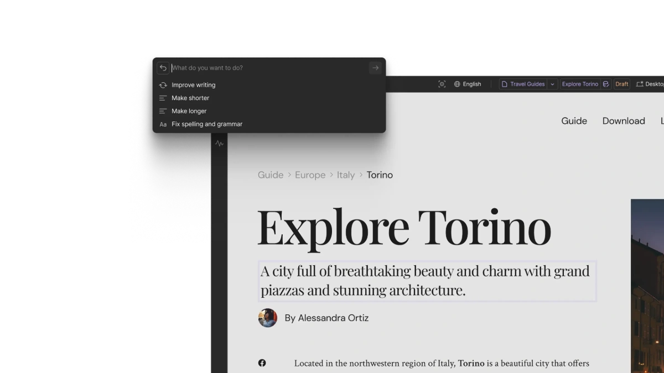Select Make longer option
The width and height of the screenshot is (664, 373).
[189, 111]
